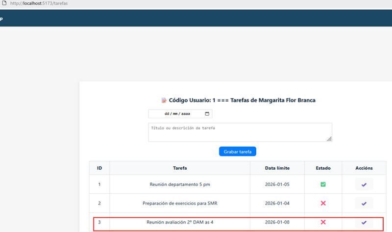This screenshot has height=232, width=392.
Task: Click the dd/mm/aaaa date field
Action: 180,114
